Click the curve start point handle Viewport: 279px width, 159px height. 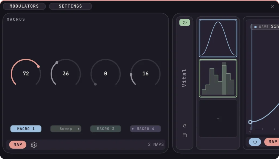(250, 122)
